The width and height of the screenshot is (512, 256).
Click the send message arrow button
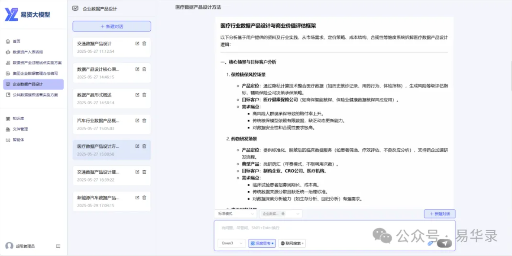(x=444, y=243)
